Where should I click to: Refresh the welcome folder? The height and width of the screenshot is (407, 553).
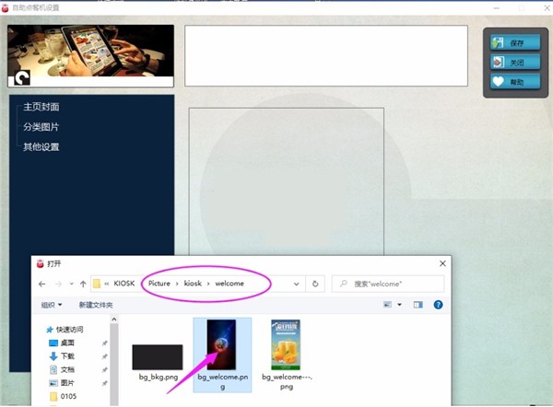(x=315, y=284)
